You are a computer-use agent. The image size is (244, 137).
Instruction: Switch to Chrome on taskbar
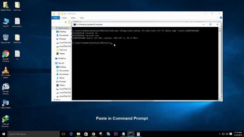[93, 134]
